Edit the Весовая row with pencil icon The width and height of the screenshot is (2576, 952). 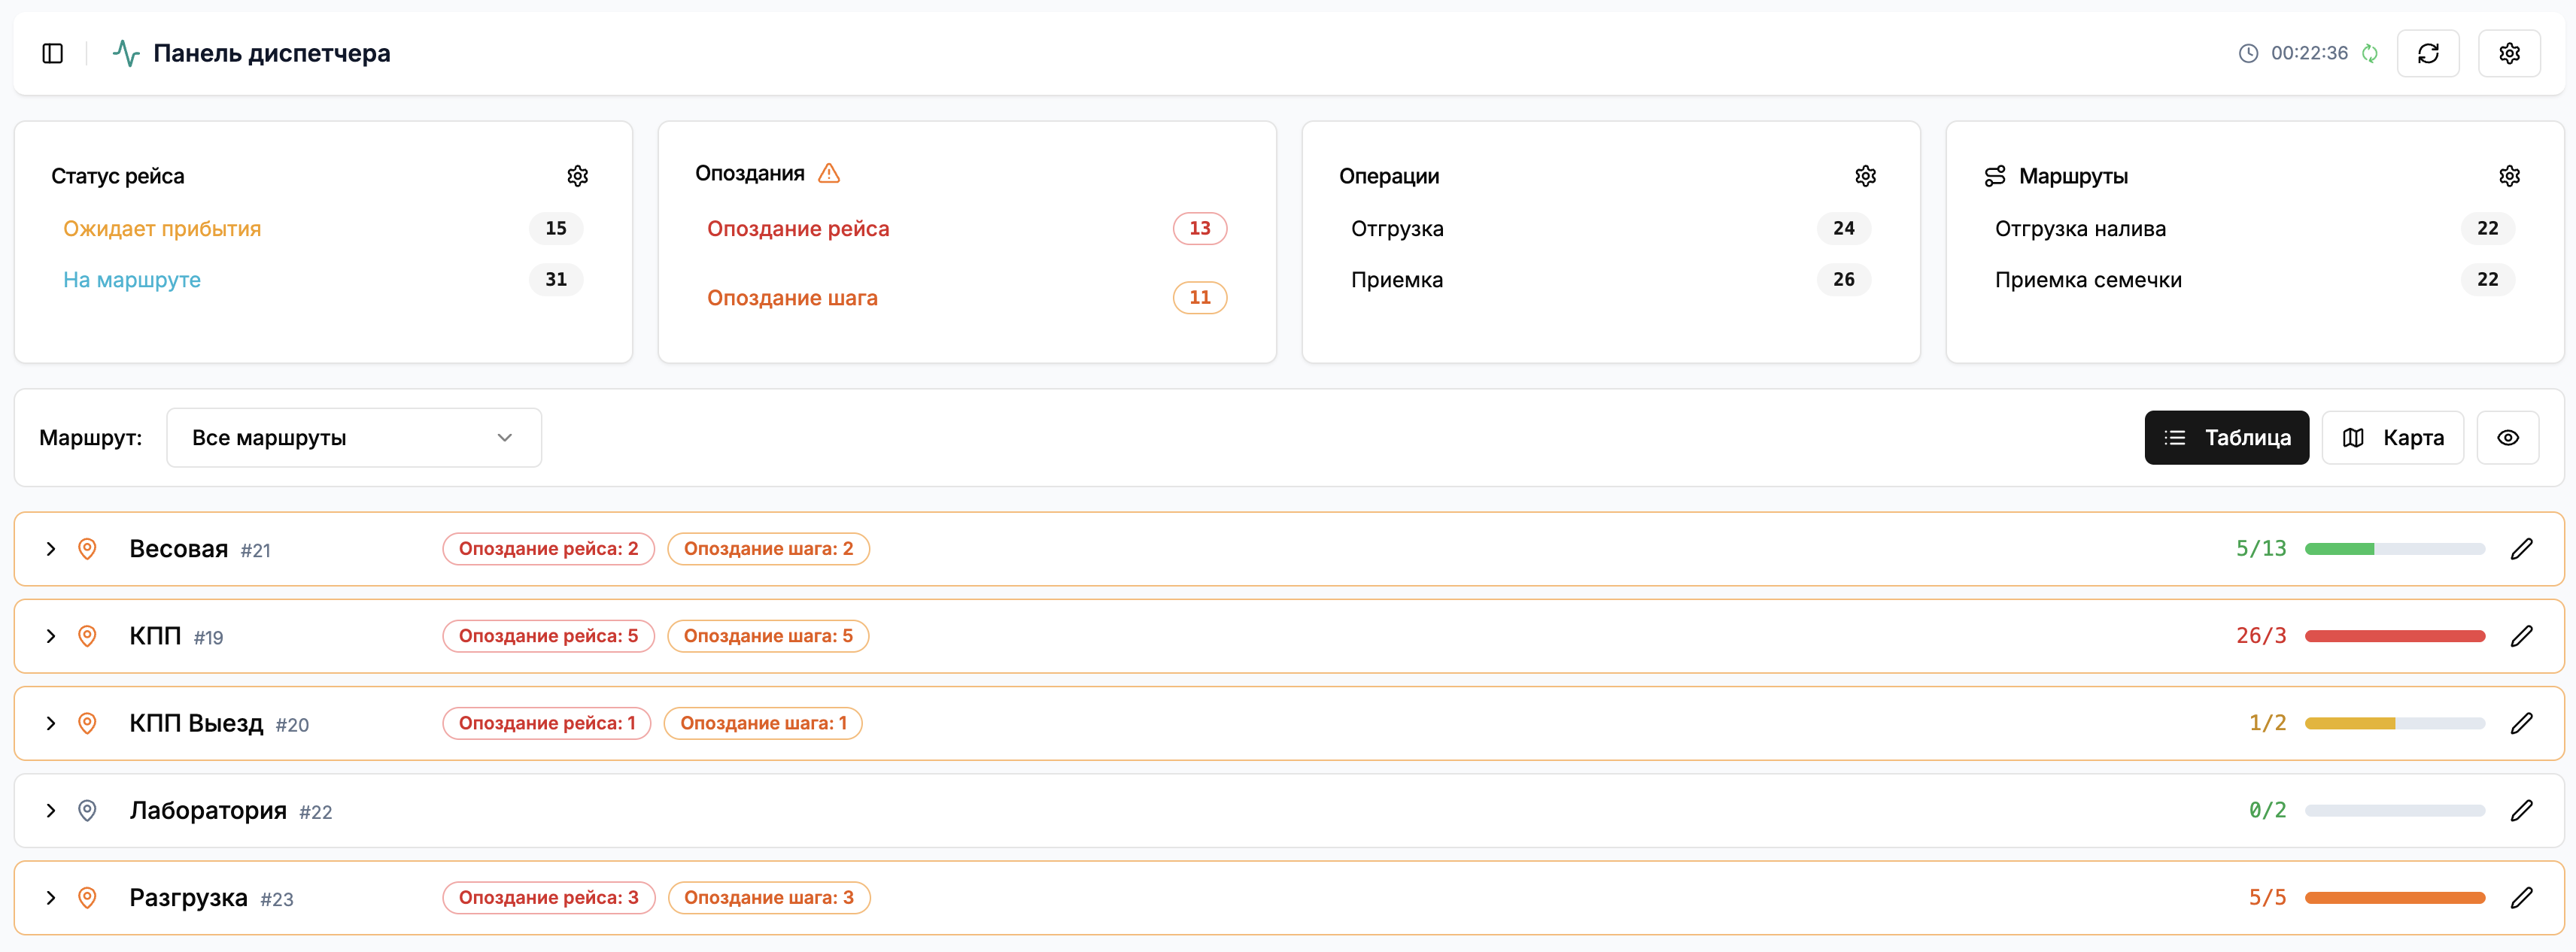[2521, 548]
